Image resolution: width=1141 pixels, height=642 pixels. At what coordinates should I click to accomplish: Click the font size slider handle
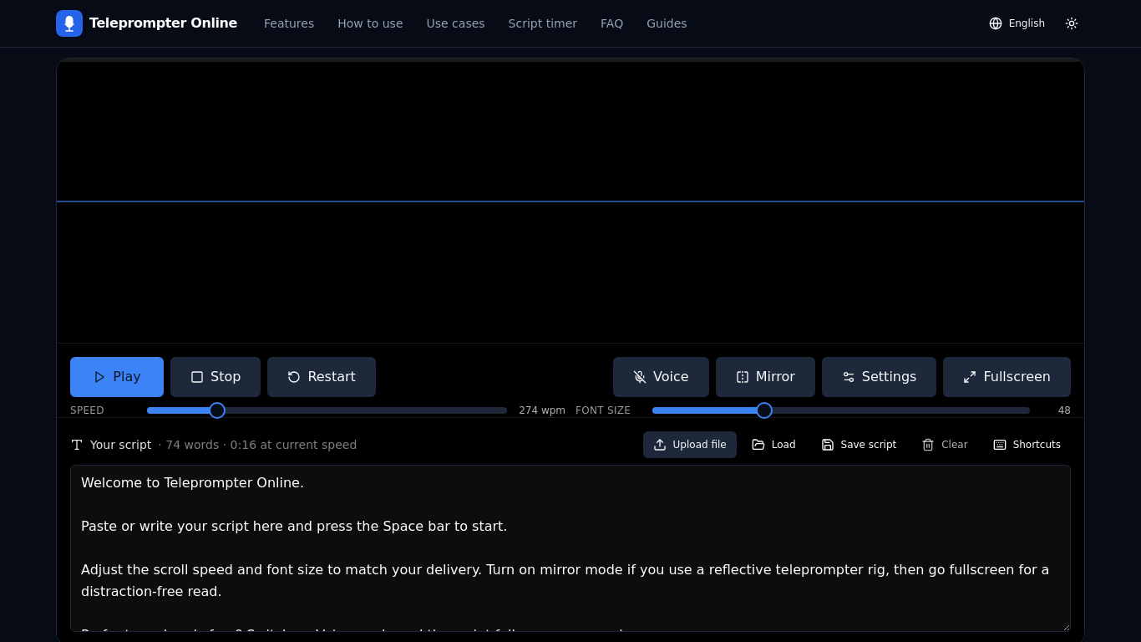764,410
